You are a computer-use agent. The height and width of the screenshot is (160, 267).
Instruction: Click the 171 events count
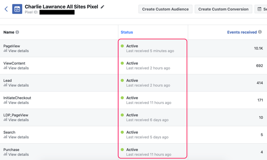click(x=260, y=100)
